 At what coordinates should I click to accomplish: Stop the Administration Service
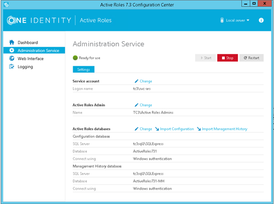pos(227,58)
